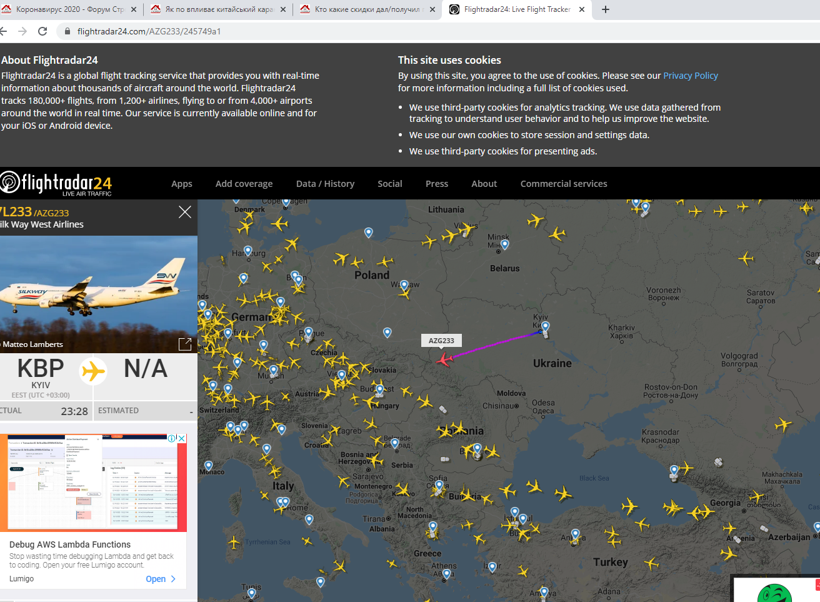Click the 23:28 actual departure time
The width and height of the screenshot is (820, 602).
74,411
